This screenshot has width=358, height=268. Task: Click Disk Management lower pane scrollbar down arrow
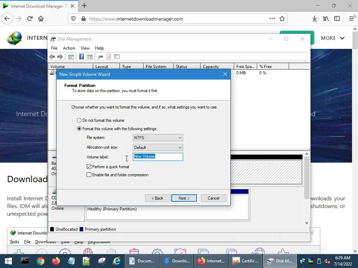coord(307,223)
